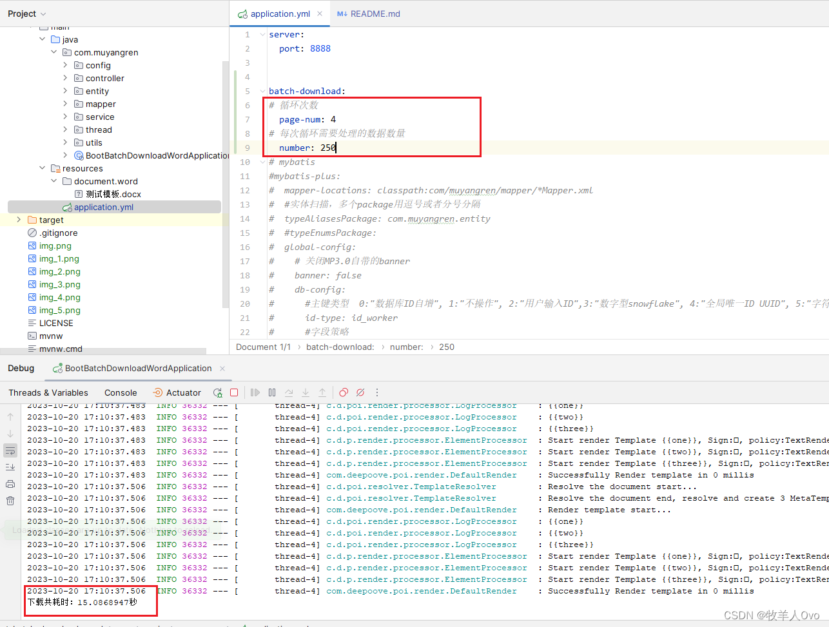Open the Threads & Variables tab
Viewport: 829px width, 627px height.
[x=48, y=392]
